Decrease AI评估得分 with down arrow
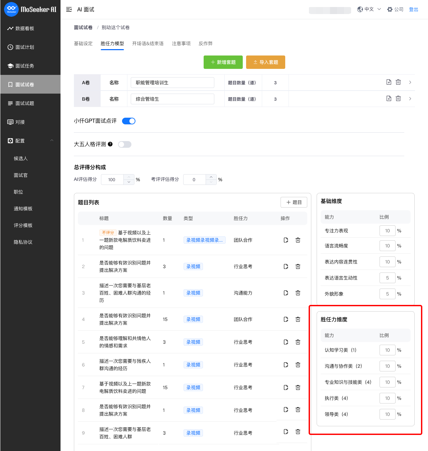 tap(129, 182)
